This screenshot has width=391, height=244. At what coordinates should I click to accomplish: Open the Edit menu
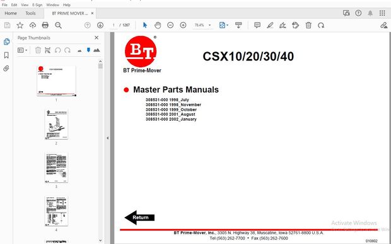point(15,5)
